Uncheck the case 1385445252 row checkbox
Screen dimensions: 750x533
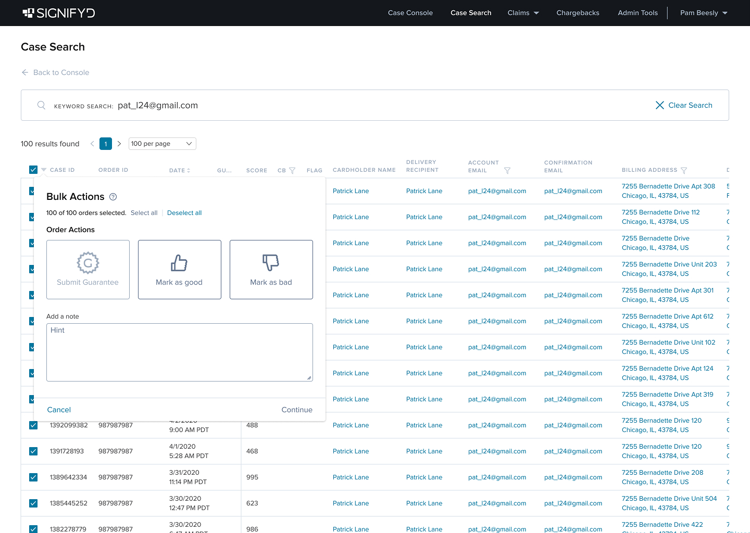point(33,503)
